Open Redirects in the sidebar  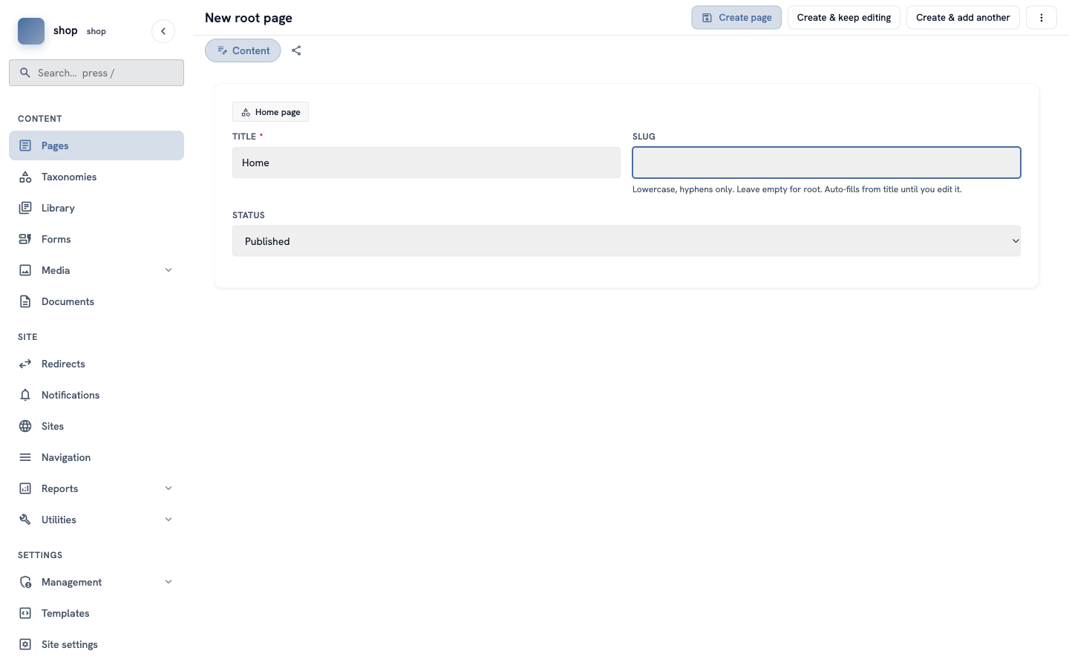(97, 364)
